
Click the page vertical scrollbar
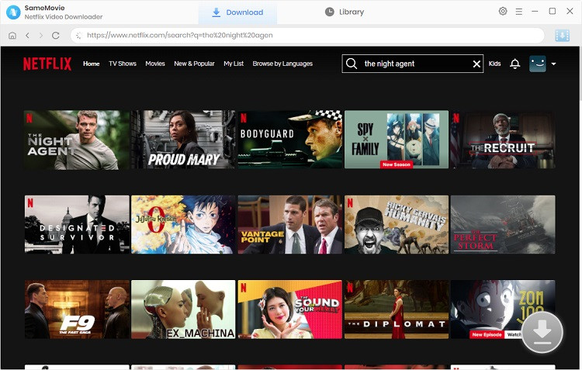580,74
